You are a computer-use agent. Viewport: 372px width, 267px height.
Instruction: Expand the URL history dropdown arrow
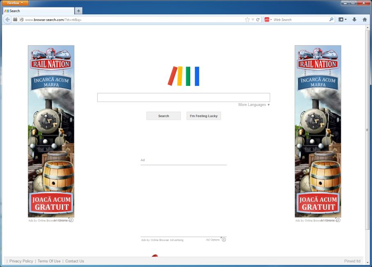[x=253, y=20]
